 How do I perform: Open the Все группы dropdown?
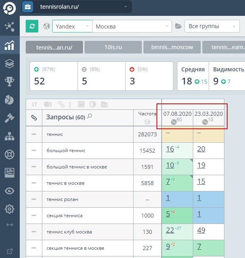click(212, 27)
